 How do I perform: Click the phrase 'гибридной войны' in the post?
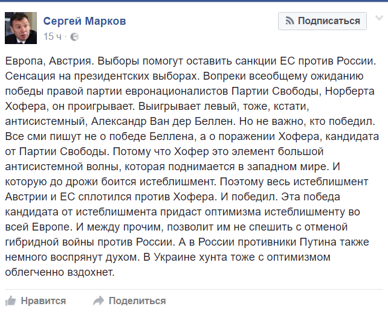[x=50, y=242]
